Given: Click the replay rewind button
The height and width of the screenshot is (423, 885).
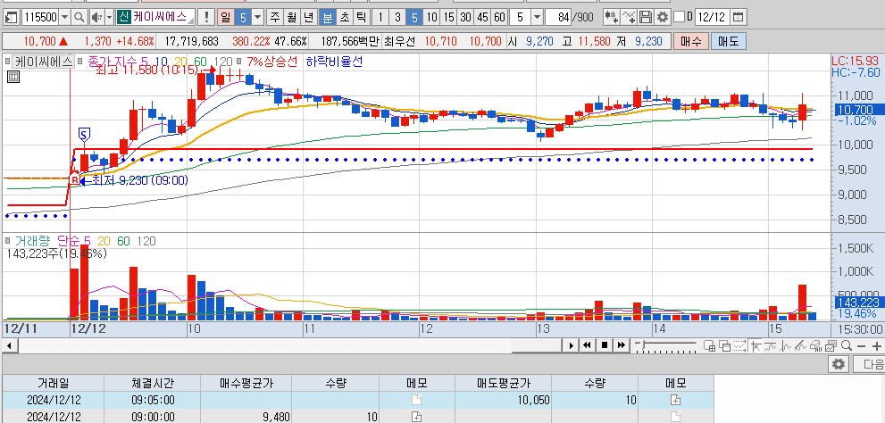Looking at the screenshot, I should pos(587,345).
